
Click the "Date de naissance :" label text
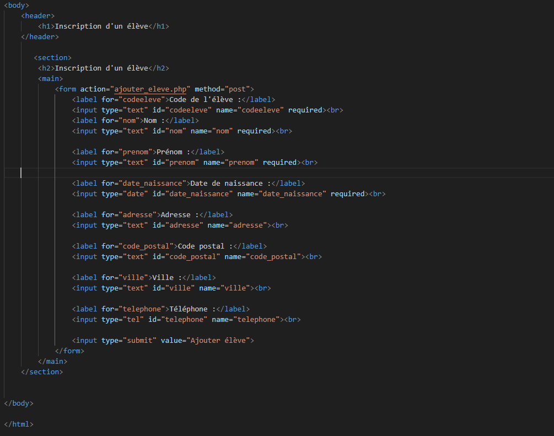tap(230, 184)
